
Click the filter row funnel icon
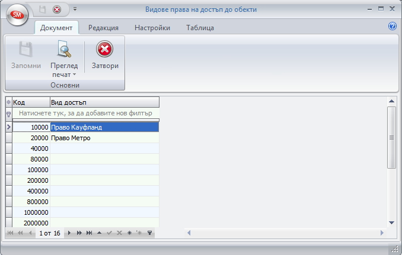coord(9,114)
